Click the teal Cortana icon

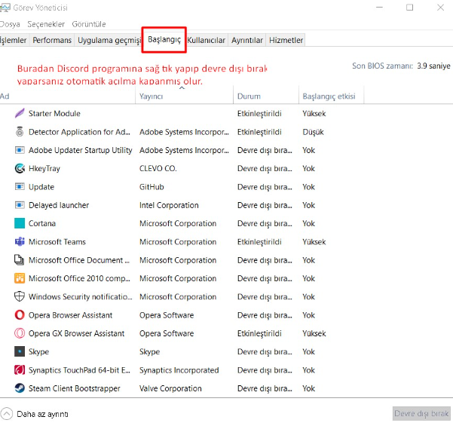tap(20, 223)
